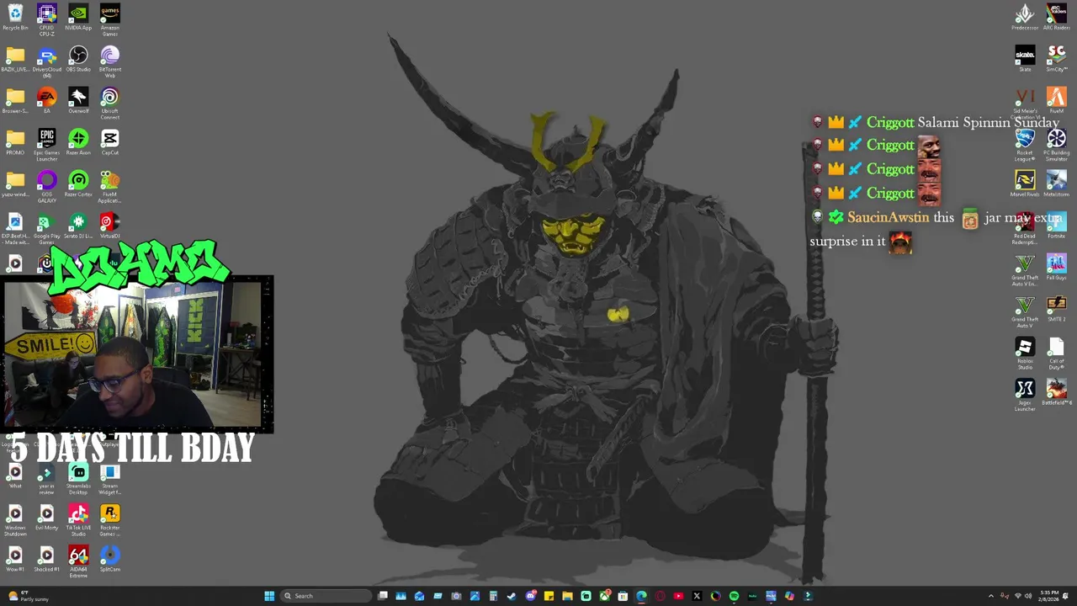Open the BitTorrent Web shortcut

pyautogui.click(x=109, y=62)
